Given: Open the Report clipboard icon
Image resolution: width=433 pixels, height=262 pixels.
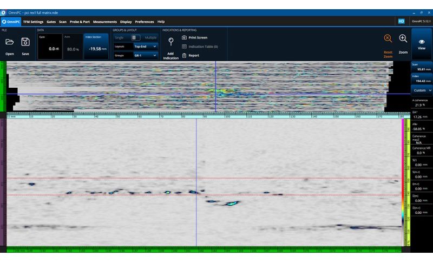Looking at the screenshot, I should point(185,55).
